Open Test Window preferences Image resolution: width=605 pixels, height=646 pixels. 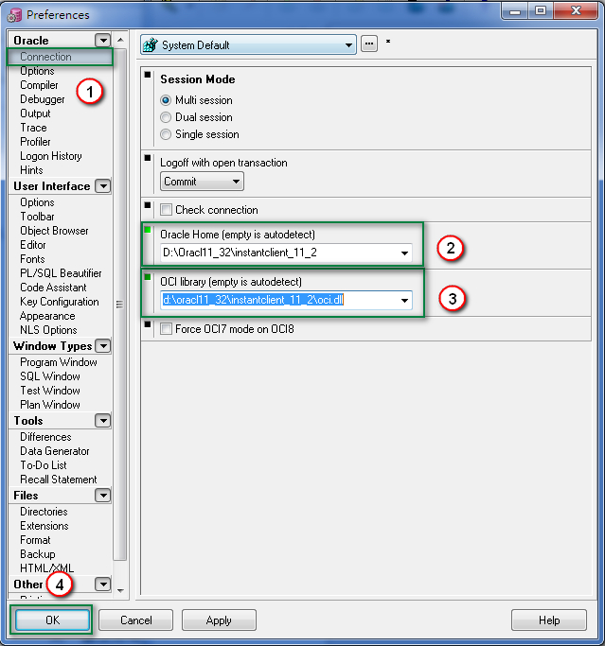click(x=50, y=391)
